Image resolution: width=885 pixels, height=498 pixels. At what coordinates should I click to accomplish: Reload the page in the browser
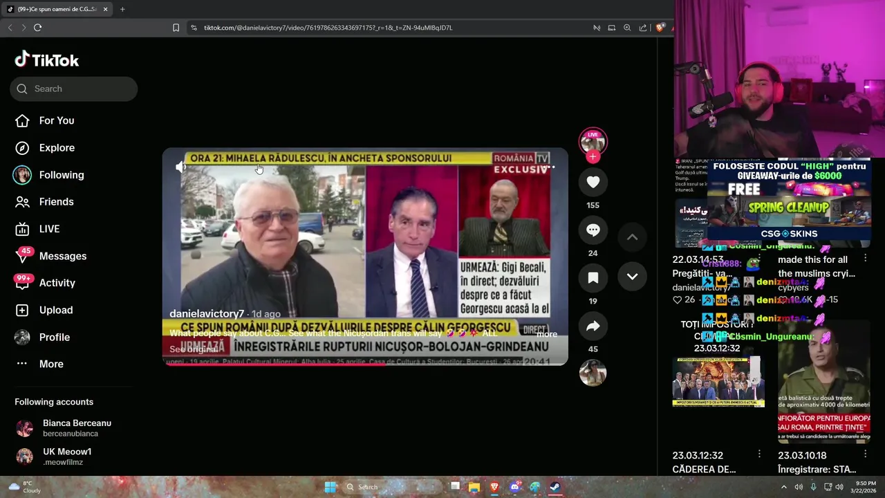37,28
